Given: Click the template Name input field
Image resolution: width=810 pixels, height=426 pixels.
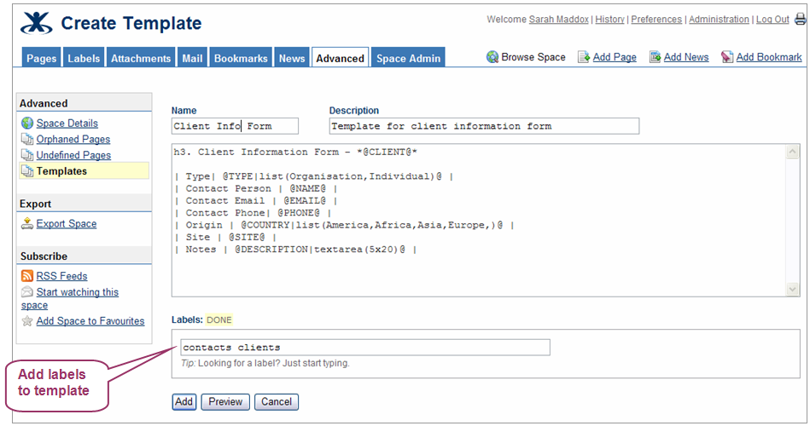Looking at the screenshot, I should pyautogui.click(x=235, y=126).
